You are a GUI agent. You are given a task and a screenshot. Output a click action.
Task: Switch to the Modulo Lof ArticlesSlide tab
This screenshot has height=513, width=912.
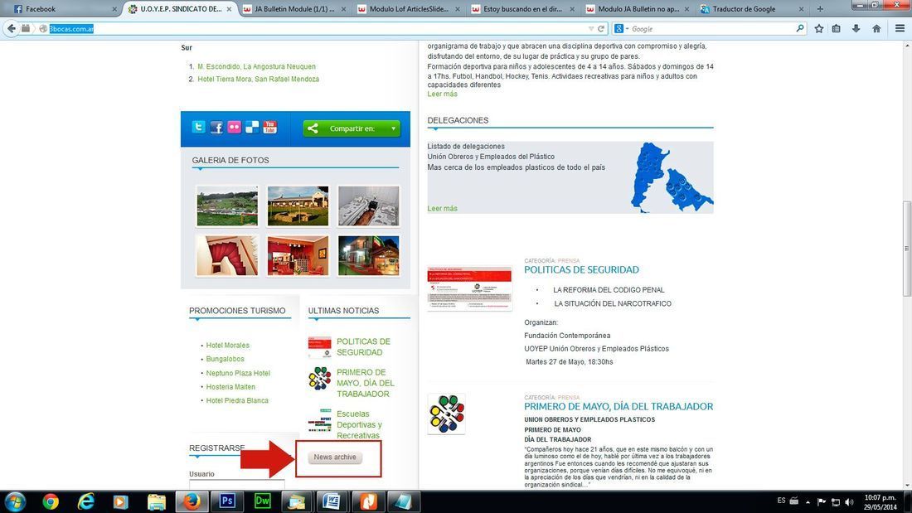[410, 9]
